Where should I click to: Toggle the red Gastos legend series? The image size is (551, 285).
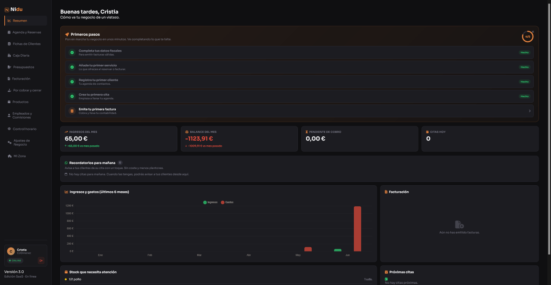pos(227,202)
